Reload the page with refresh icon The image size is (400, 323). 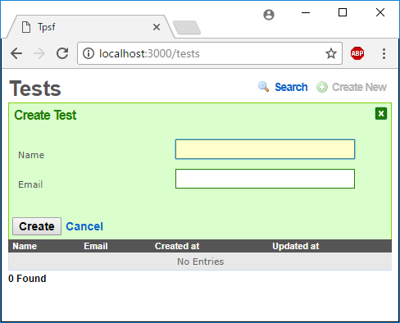[62, 53]
